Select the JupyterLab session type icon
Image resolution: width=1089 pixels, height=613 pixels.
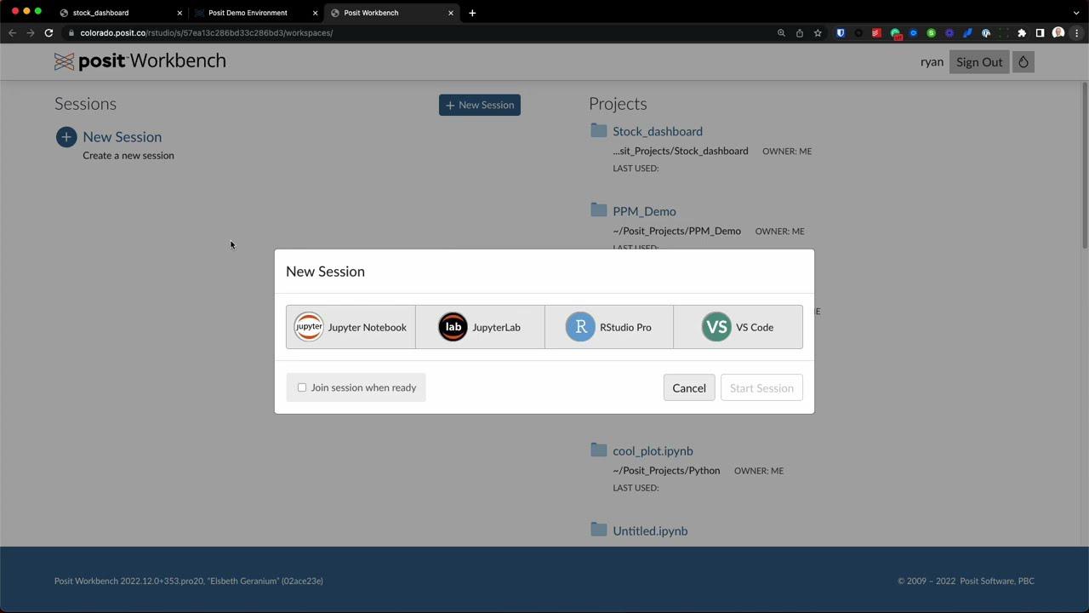point(453,327)
